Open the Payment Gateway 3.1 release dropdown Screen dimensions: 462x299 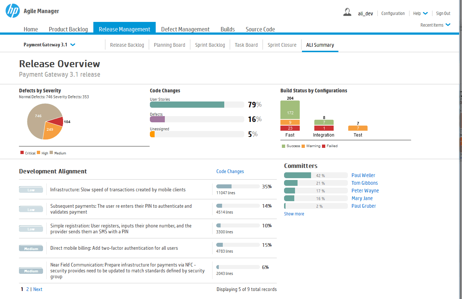49,45
